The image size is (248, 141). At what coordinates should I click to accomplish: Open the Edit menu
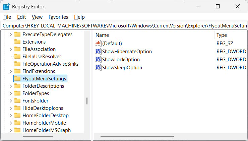21,17
